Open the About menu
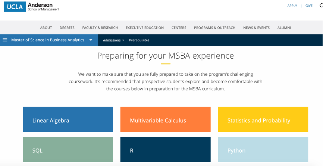 46,28
